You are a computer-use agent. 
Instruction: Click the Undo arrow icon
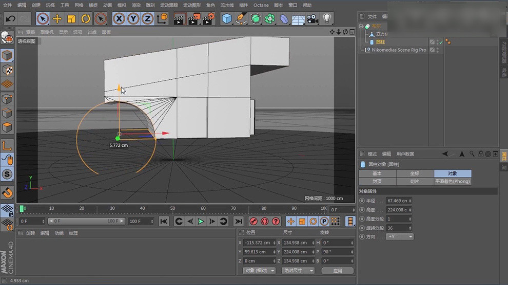[x=10, y=19]
